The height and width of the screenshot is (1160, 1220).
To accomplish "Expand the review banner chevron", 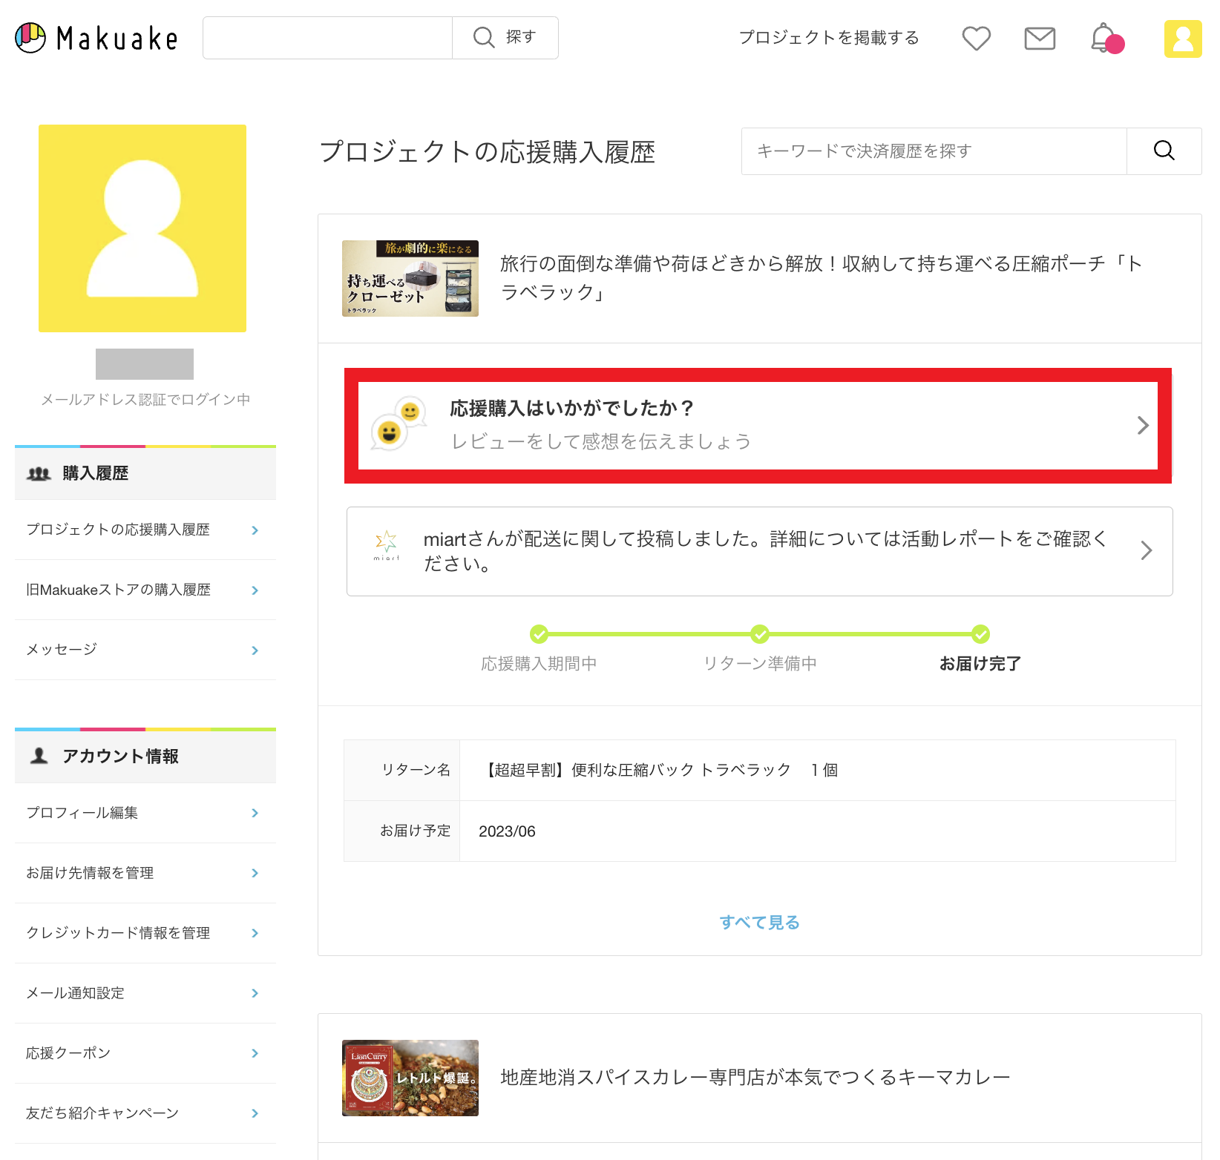I will pyautogui.click(x=1141, y=425).
